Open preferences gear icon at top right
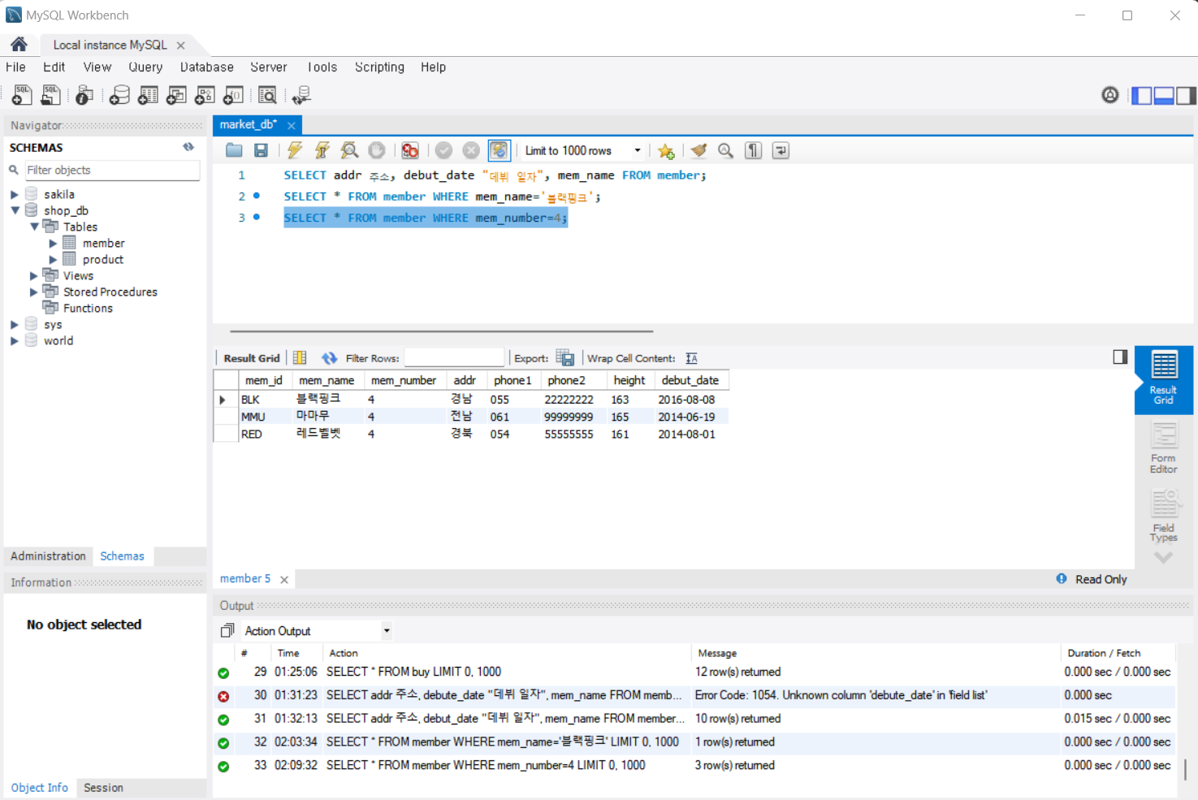 click(x=1109, y=95)
